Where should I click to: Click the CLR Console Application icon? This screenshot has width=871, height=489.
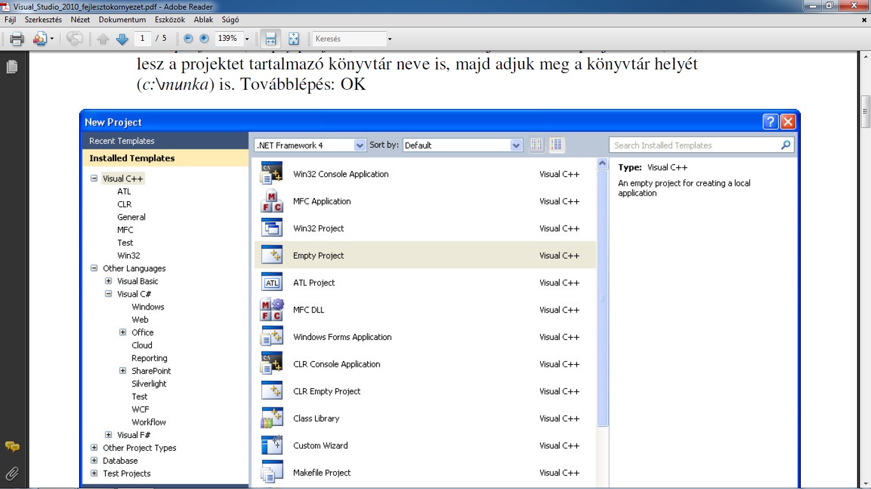tap(272, 364)
